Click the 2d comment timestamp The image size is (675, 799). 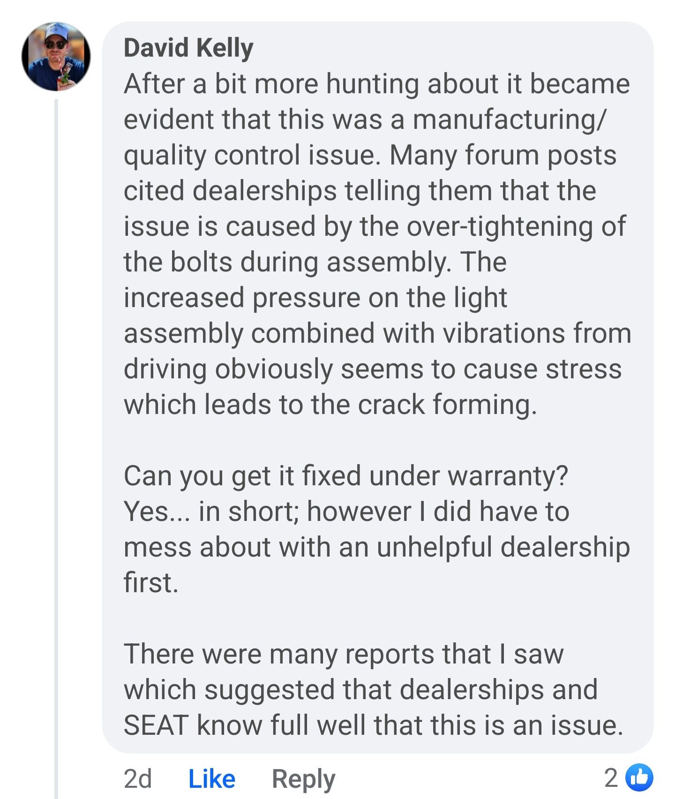(x=138, y=778)
